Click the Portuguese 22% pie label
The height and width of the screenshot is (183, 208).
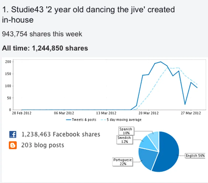(x=122, y=162)
